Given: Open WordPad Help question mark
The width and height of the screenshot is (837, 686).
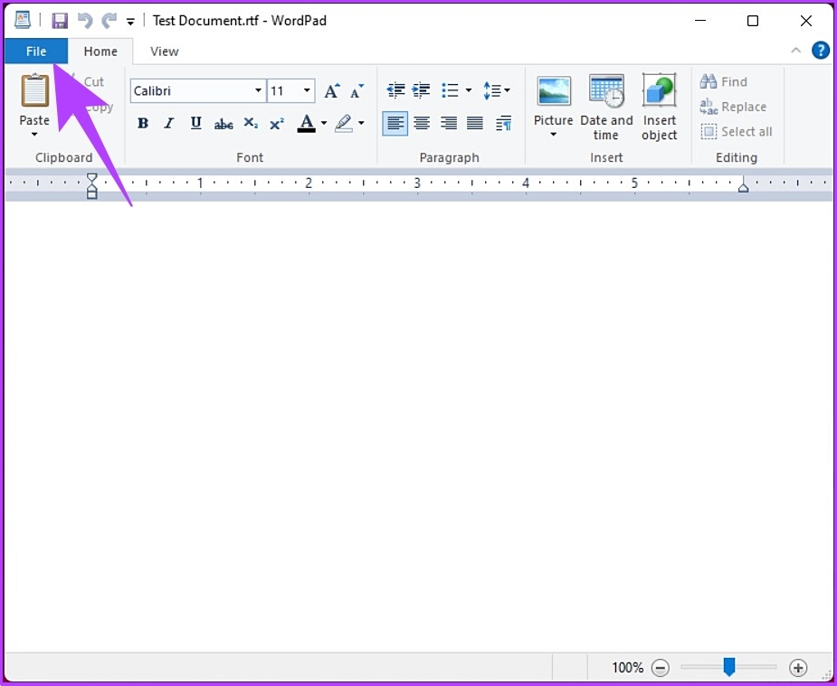Looking at the screenshot, I should coord(821,51).
